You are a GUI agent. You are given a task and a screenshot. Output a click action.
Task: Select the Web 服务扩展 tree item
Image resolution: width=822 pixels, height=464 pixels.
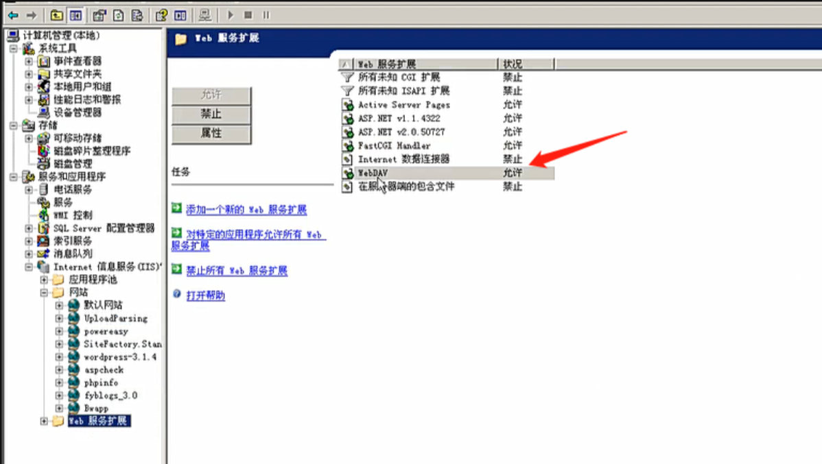coord(99,421)
